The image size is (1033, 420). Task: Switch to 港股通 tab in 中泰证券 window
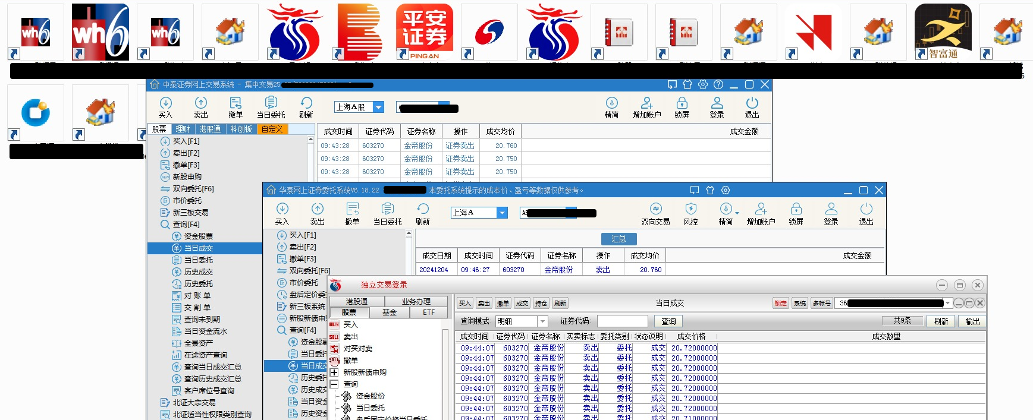[x=210, y=129]
